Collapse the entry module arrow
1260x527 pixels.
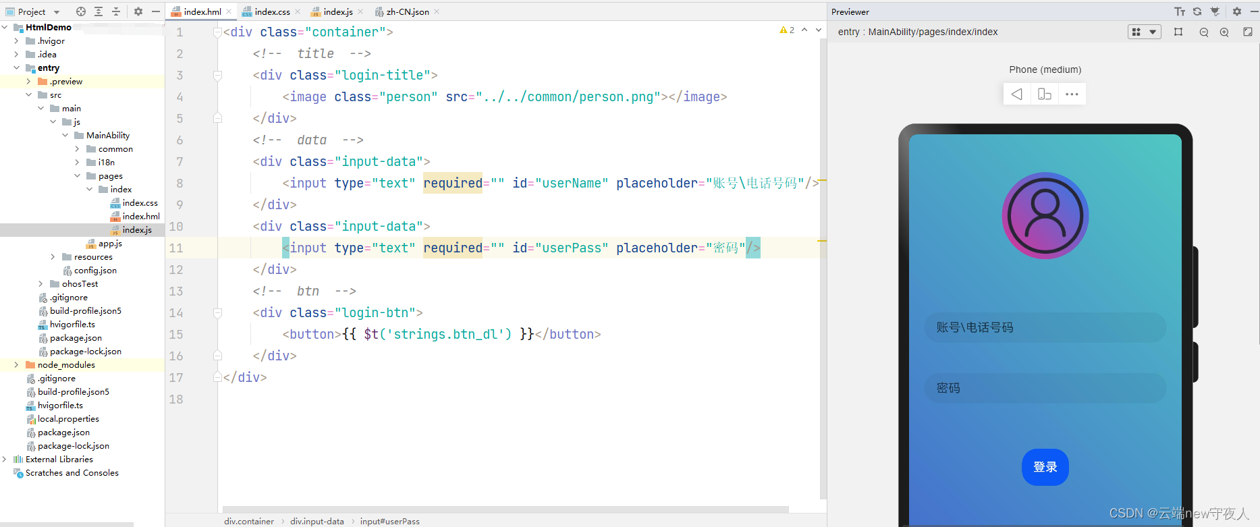click(x=17, y=67)
